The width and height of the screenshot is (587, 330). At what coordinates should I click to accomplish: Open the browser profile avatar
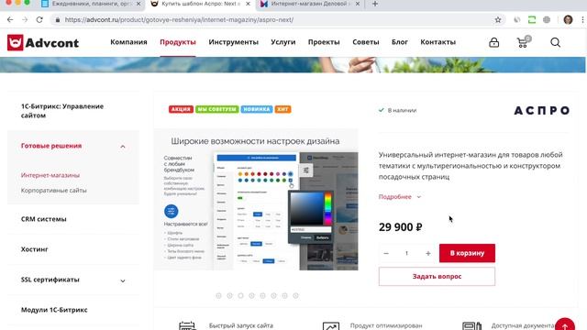tap(568, 20)
